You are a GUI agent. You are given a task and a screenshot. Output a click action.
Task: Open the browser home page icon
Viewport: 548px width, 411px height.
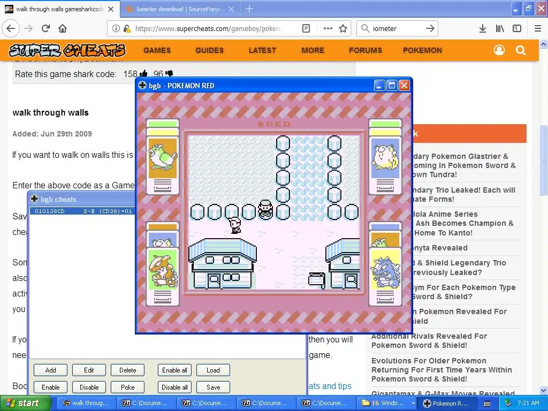pos(63,29)
